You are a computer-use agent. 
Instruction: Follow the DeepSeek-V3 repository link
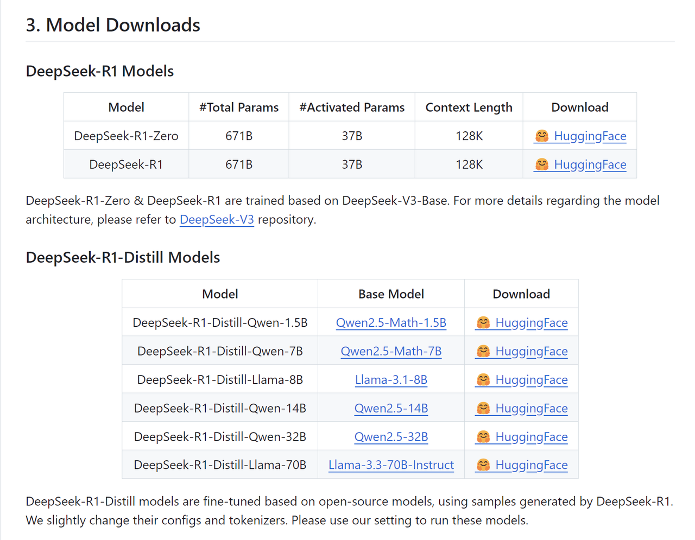click(x=217, y=219)
